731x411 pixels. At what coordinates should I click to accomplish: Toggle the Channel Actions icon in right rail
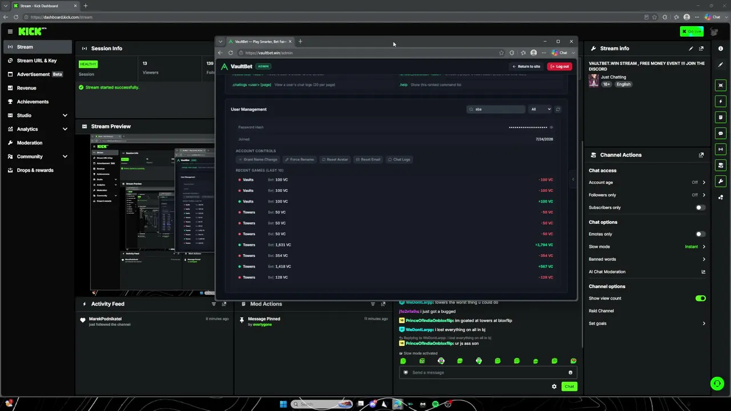(x=721, y=165)
